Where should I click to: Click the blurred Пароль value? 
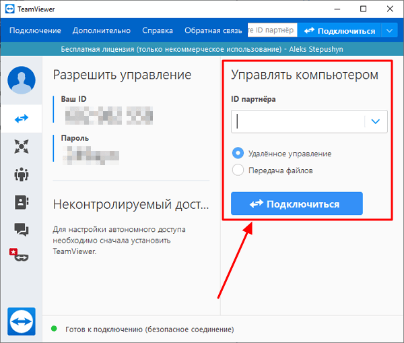tap(91, 156)
